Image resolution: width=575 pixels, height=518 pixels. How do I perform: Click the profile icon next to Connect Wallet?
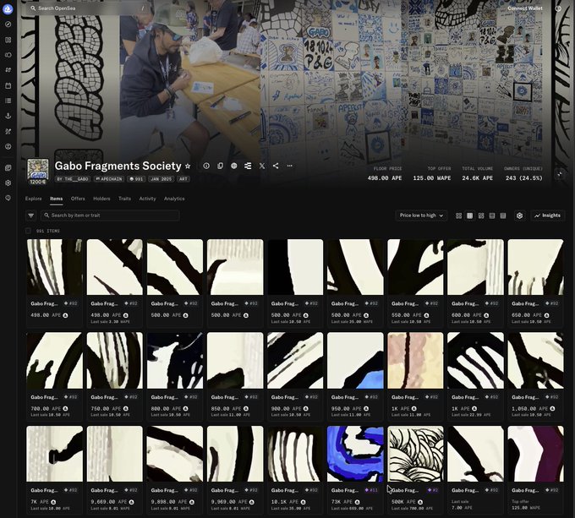(558, 8)
